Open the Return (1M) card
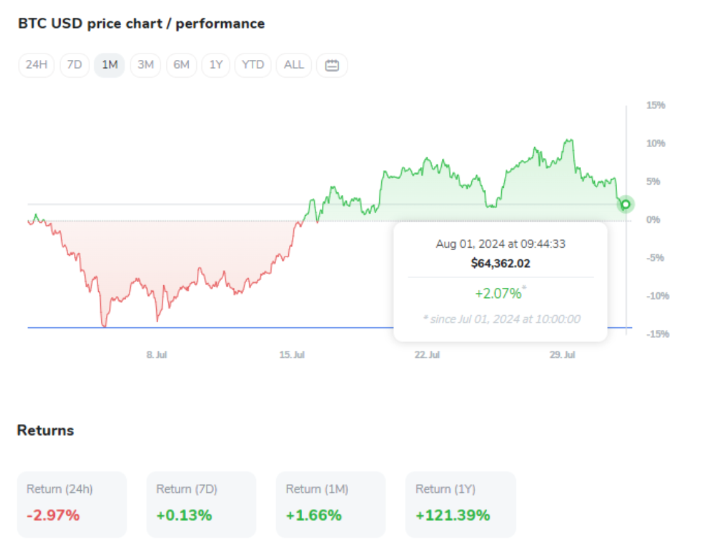The image size is (709, 559). (330, 504)
